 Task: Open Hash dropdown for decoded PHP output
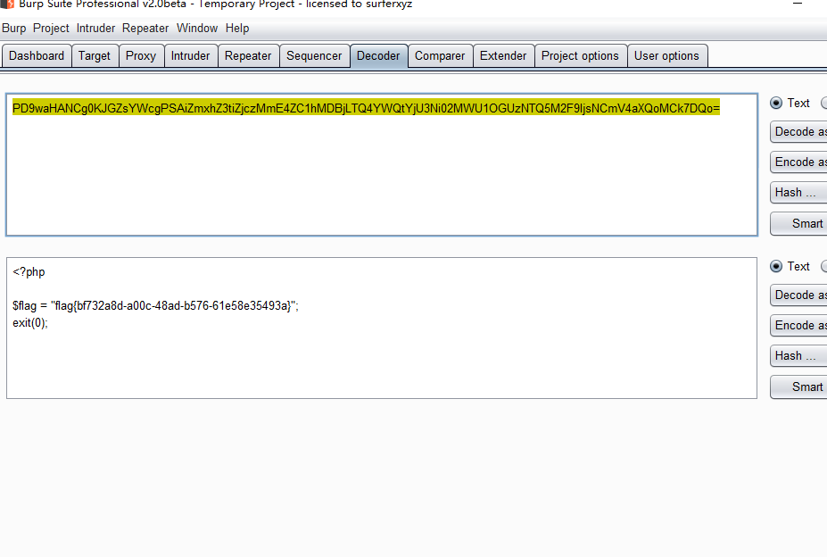(798, 355)
